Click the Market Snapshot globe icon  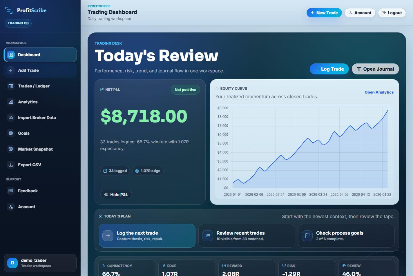pos(11,149)
